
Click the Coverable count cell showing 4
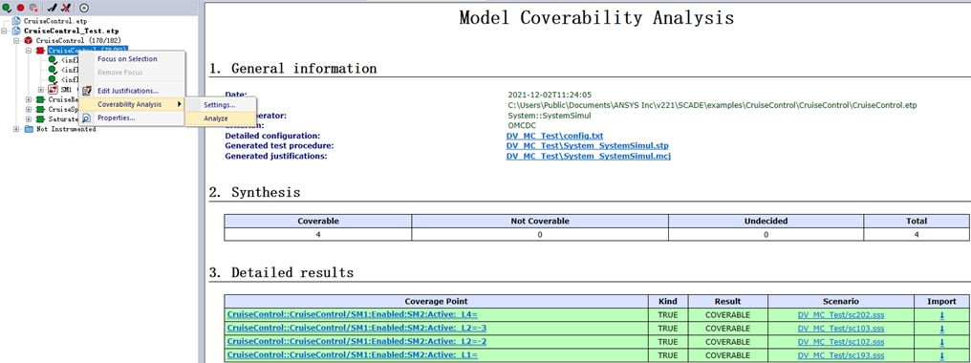[x=317, y=235]
